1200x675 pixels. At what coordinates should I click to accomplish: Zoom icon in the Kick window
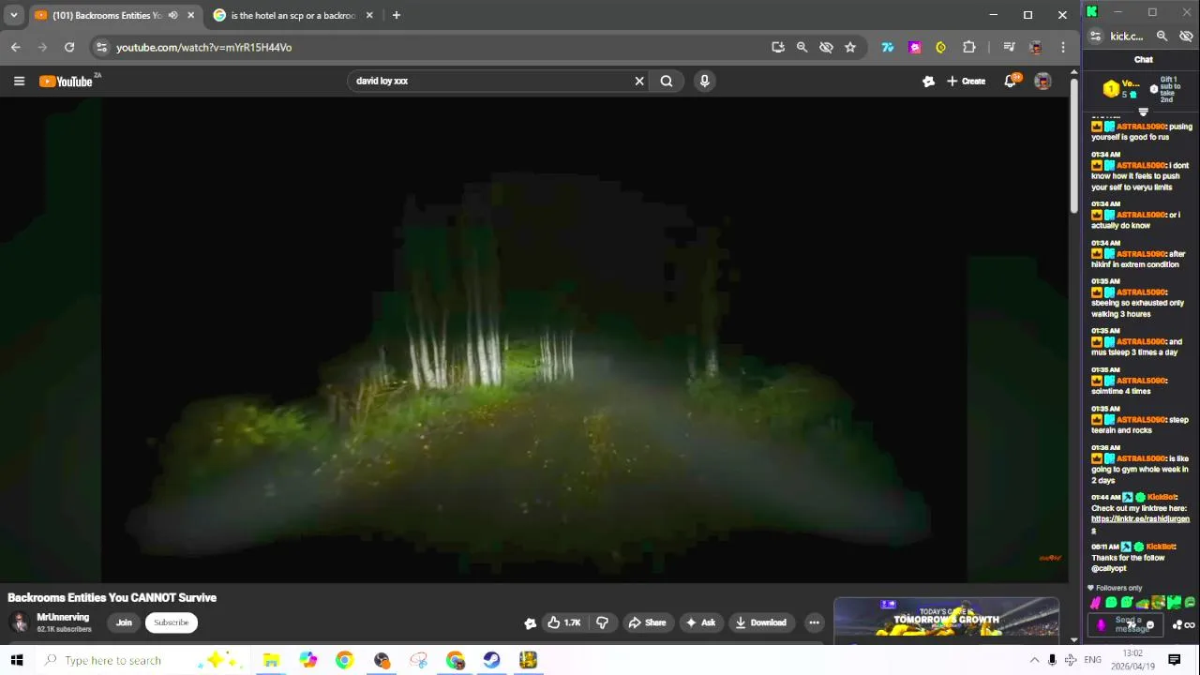1162,36
